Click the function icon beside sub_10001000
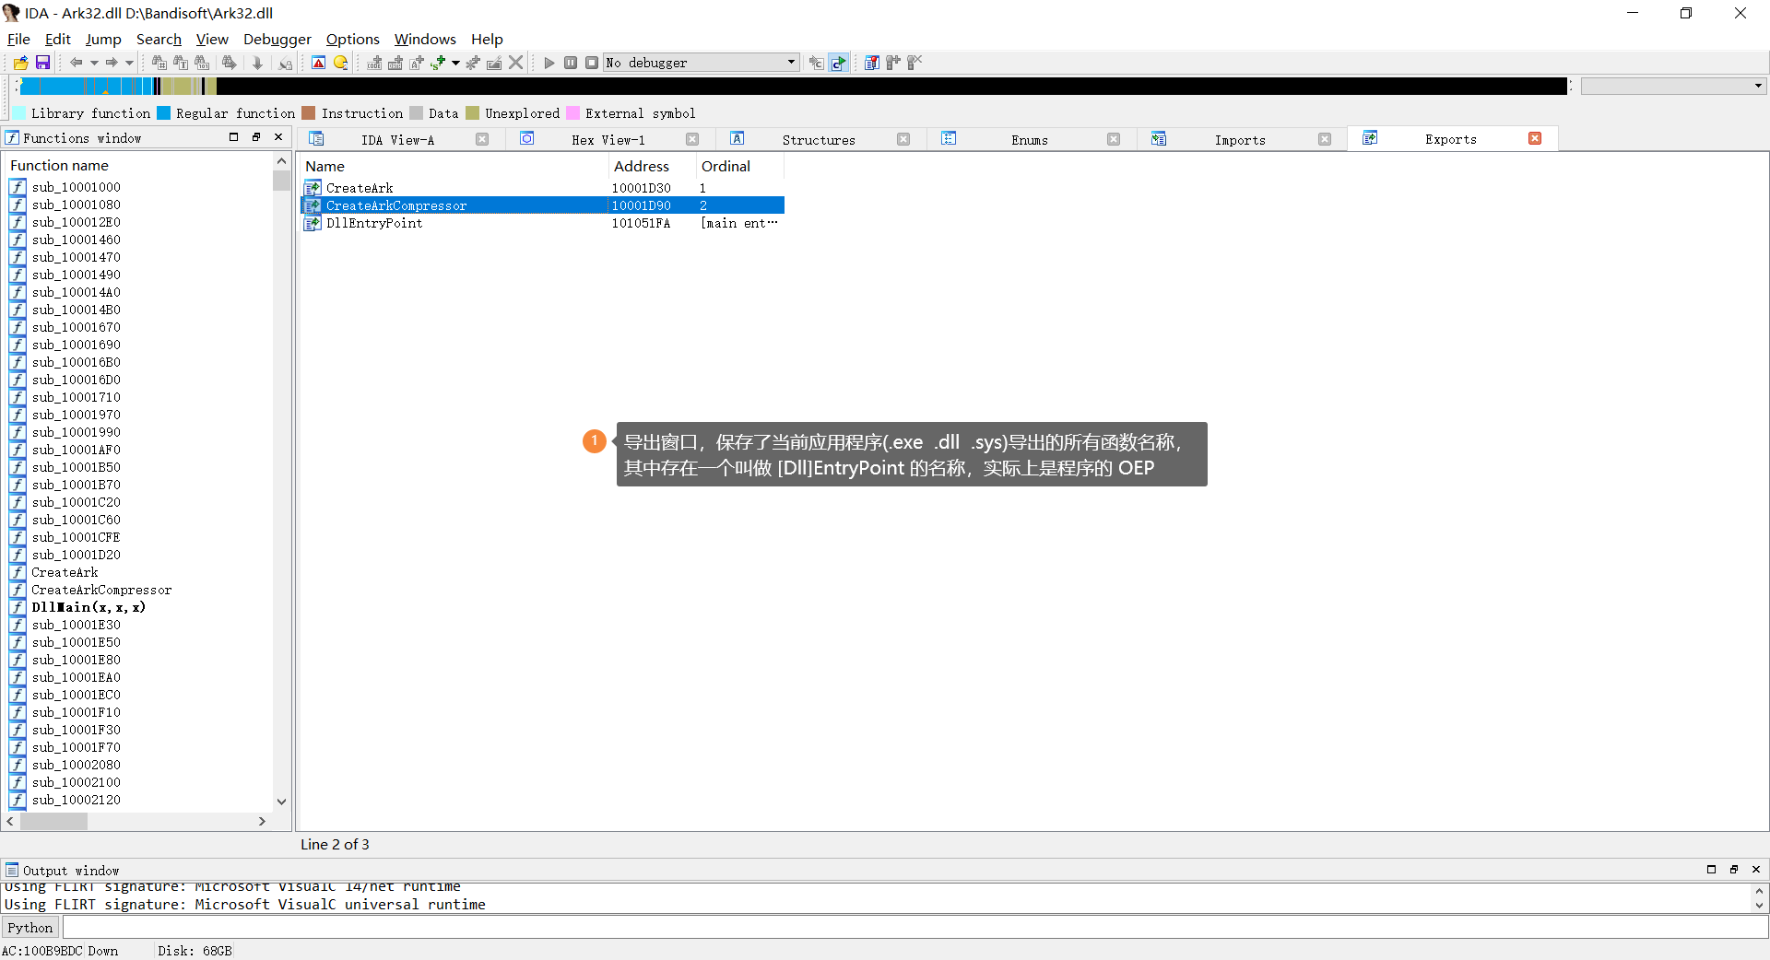1770x960 pixels. coord(18,187)
